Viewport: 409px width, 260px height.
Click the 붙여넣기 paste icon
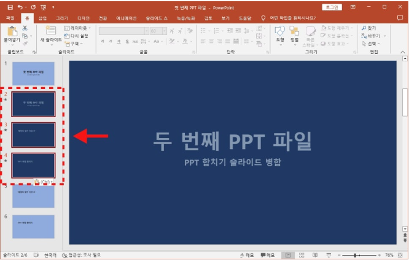11,34
